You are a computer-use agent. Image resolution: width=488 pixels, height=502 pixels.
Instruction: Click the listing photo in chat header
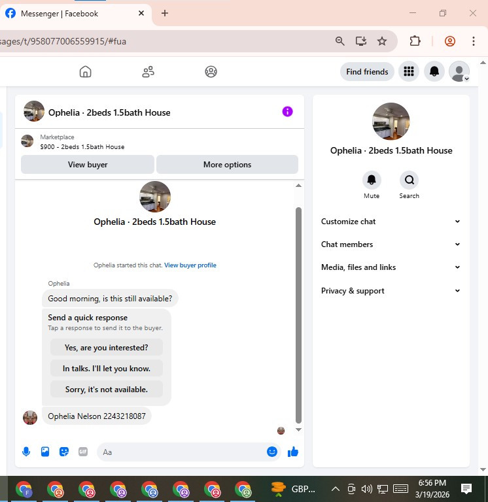point(34,111)
